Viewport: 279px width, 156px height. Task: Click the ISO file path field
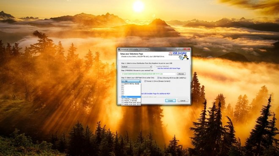pos(148,74)
